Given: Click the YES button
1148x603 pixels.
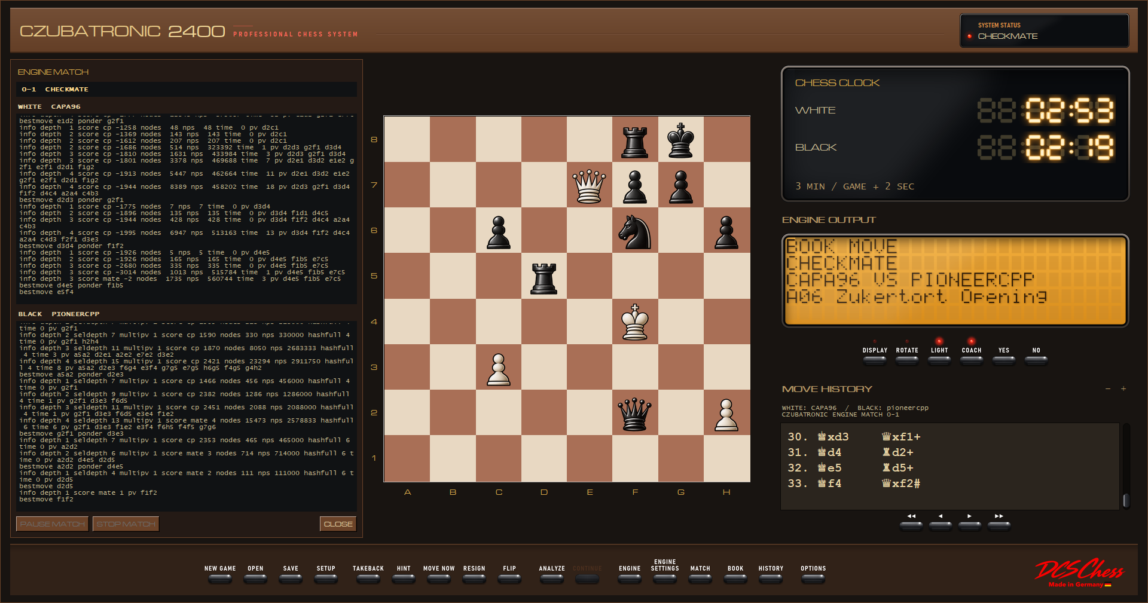Looking at the screenshot, I should [1004, 360].
